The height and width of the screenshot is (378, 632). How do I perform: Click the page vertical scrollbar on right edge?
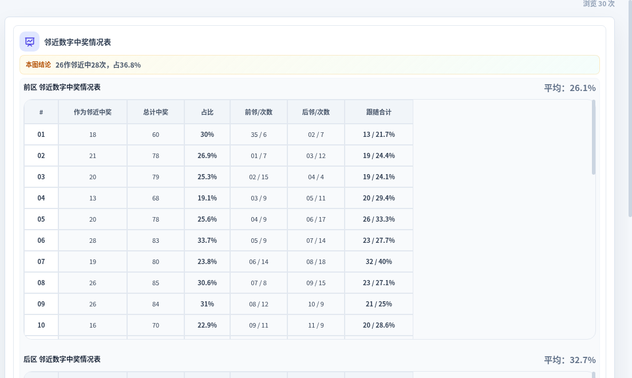(630, 109)
